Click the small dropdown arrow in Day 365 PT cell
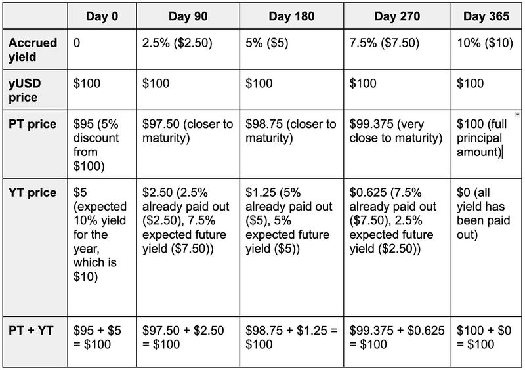This screenshot has height=370, width=525. (x=518, y=115)
